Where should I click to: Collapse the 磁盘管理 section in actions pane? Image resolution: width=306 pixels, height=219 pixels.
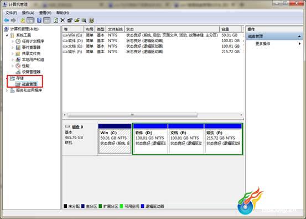tap(299, 37)
